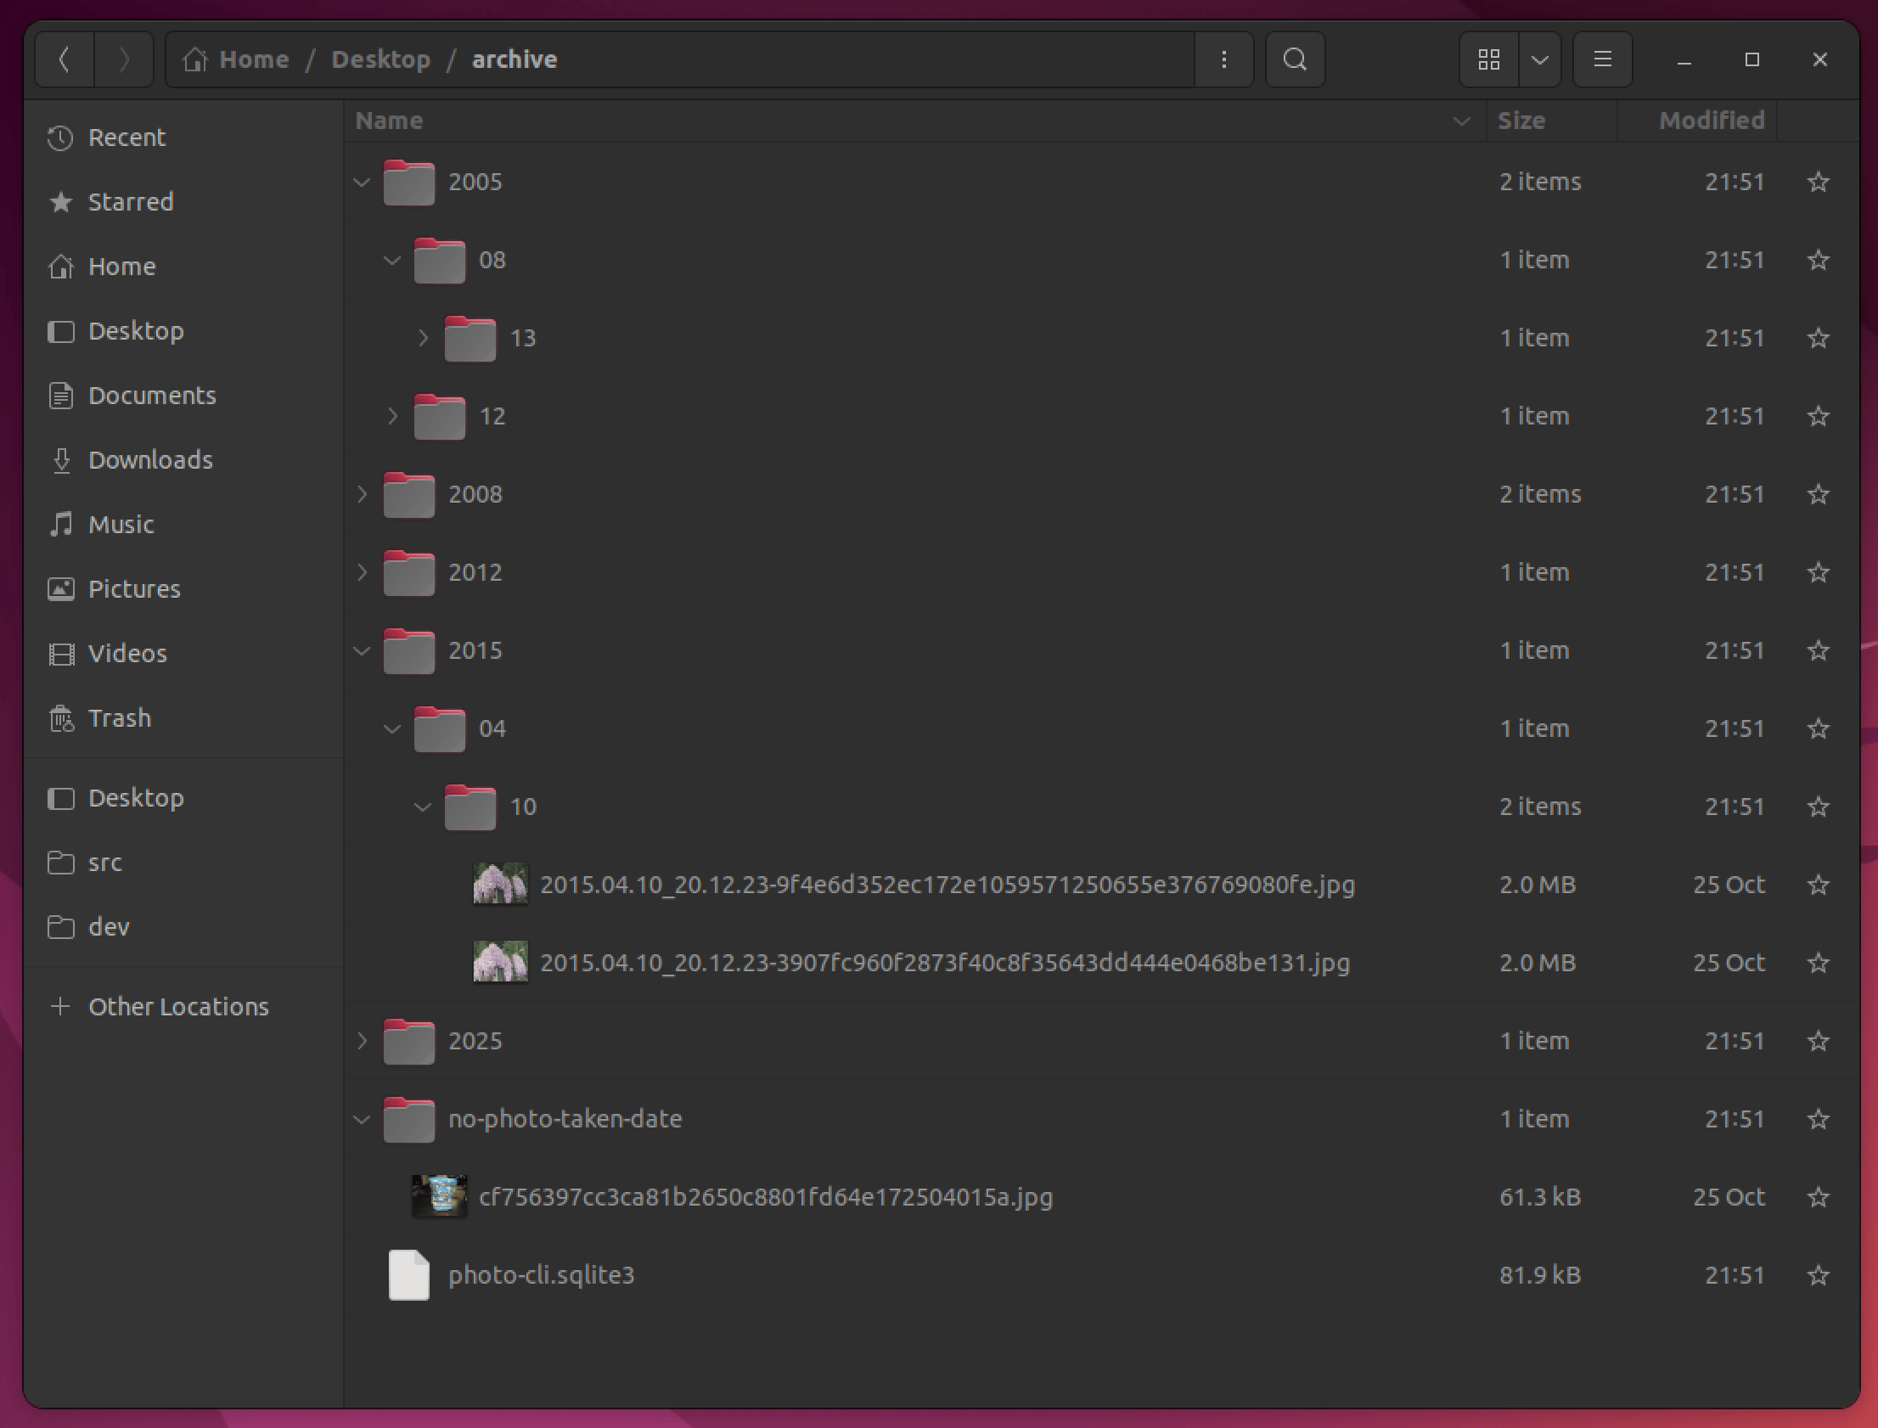Select thumbnail of 2015.04.10_20.12.23-3907fc... jpg
This screenshot has height=1428, width=1878.
501,963
